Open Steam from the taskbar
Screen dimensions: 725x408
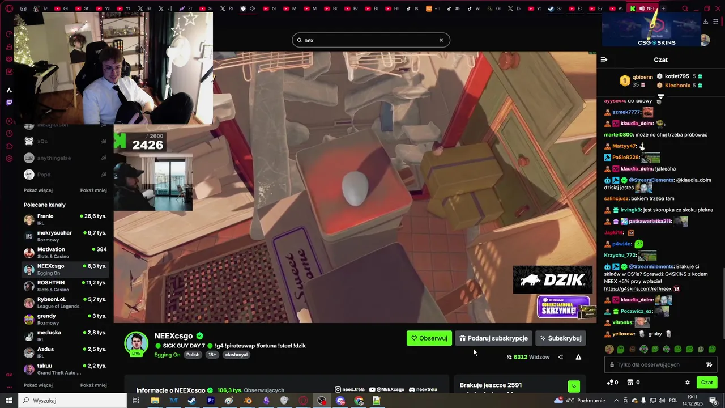pyautogui.click(x=191, y=401)
